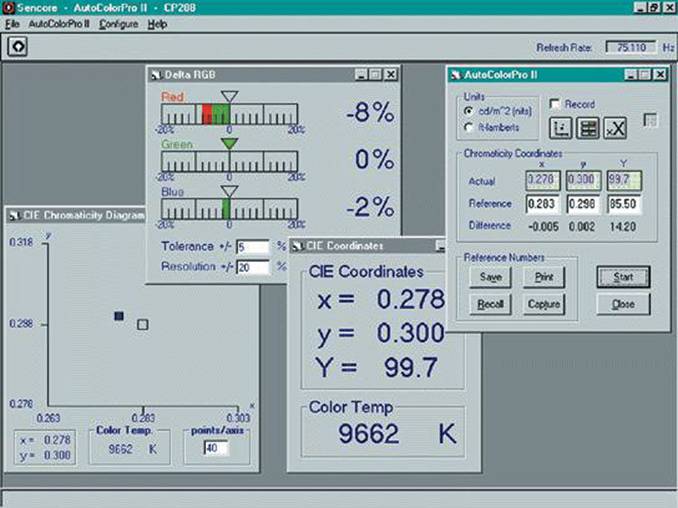
Task: Click the Print button
Action: pyautogui.click(x=544, y=277)
